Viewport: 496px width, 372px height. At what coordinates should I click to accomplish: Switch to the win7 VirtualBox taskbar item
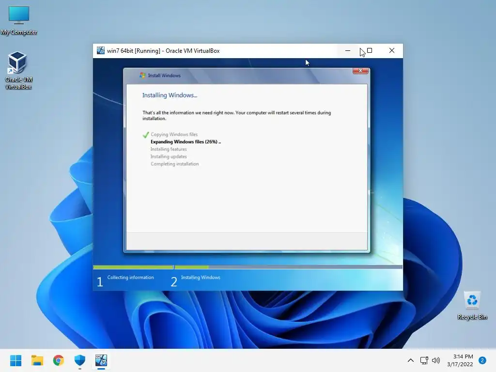[x=101, y=360]
